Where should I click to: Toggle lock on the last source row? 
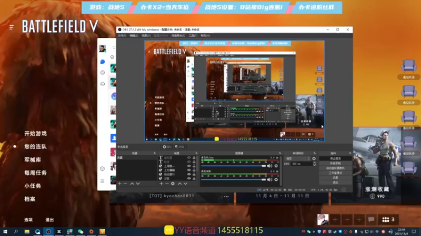194,178
